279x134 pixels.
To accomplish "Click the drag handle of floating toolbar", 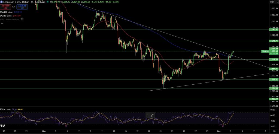I will tap(147, 115).
